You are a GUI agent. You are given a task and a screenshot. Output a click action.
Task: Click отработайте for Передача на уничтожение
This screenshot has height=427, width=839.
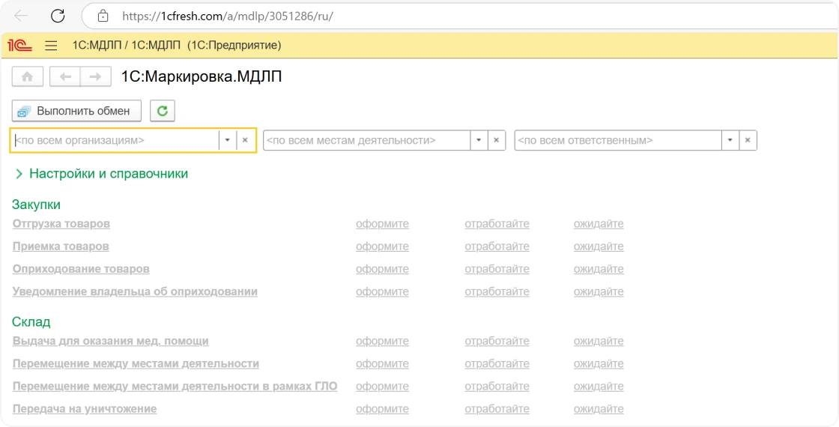coord(497,409)
